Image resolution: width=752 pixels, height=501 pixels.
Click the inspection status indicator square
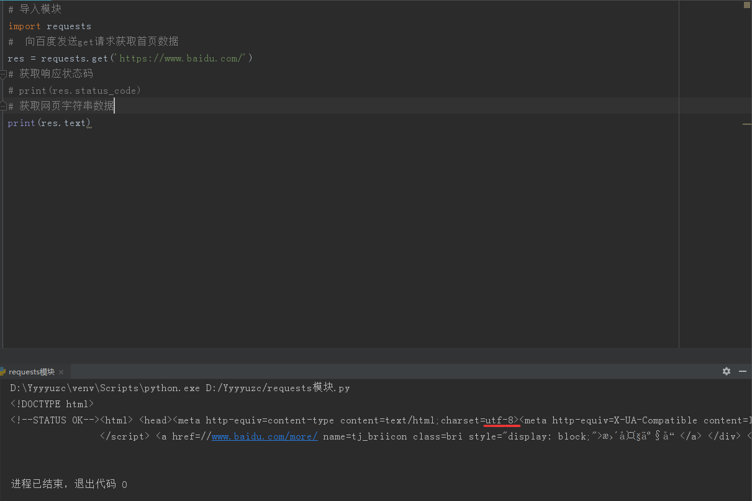click(747, 5)
